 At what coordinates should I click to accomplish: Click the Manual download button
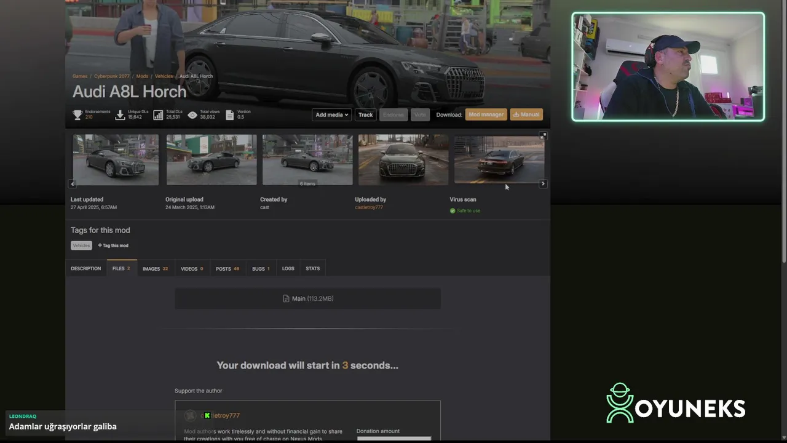coord(526,114)
